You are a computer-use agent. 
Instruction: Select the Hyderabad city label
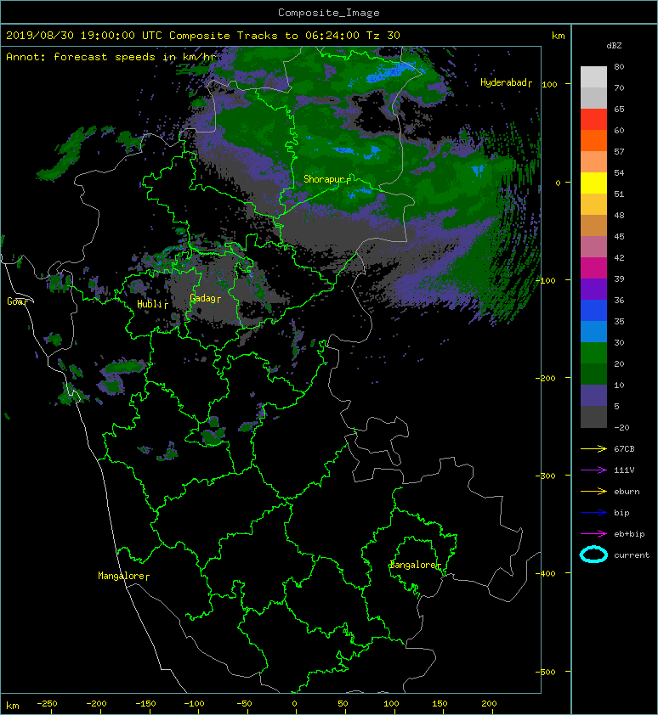tap(506, 82)
